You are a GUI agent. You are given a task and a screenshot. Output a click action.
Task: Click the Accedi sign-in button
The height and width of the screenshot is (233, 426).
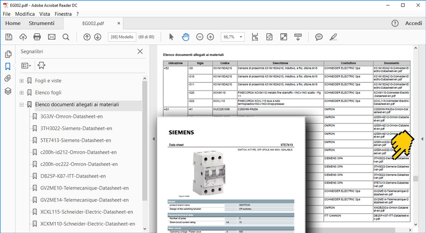click(414, 23)
